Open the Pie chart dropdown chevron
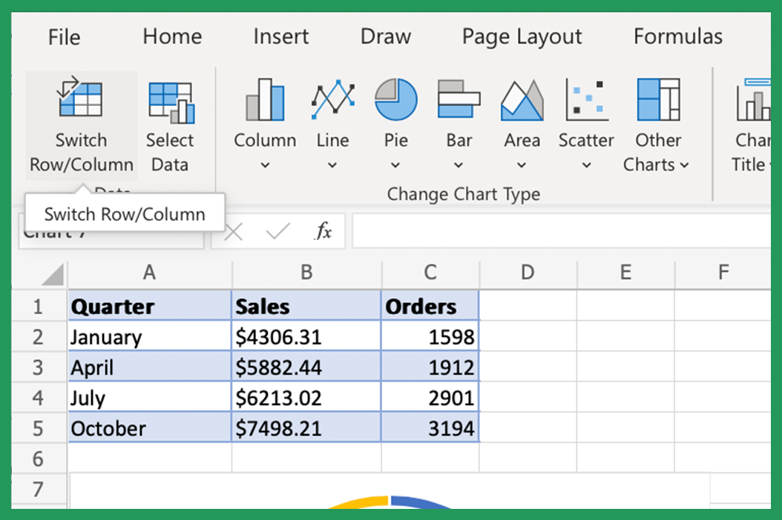 395,166
